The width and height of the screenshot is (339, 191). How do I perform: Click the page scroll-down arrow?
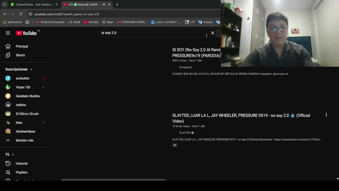pyautogui.click(x=337, y=179)
